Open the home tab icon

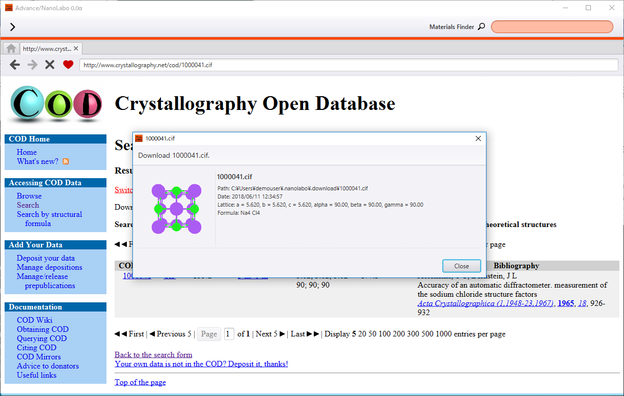11,48
